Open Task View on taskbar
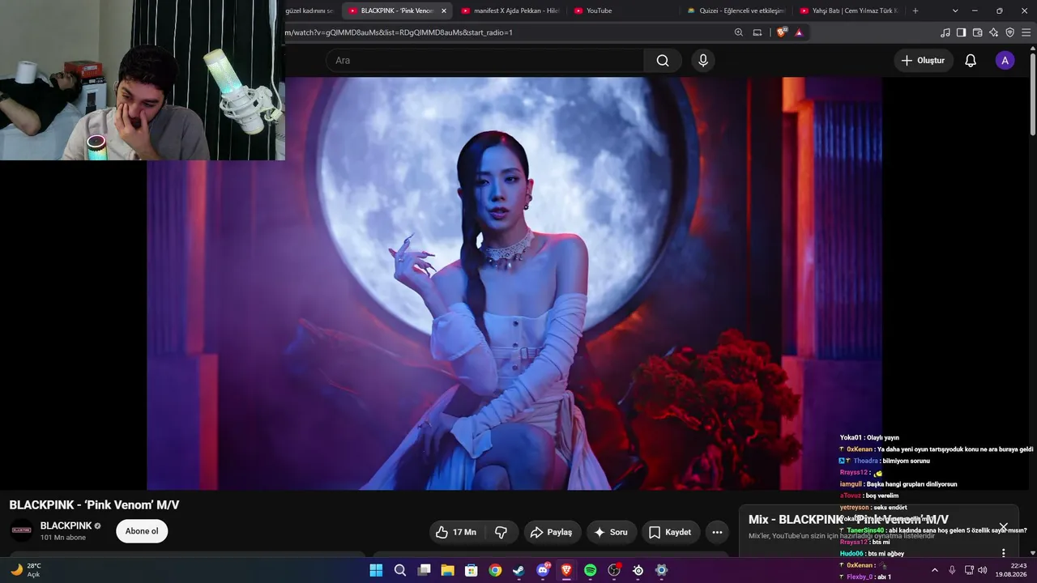 (x=424, y=571)
